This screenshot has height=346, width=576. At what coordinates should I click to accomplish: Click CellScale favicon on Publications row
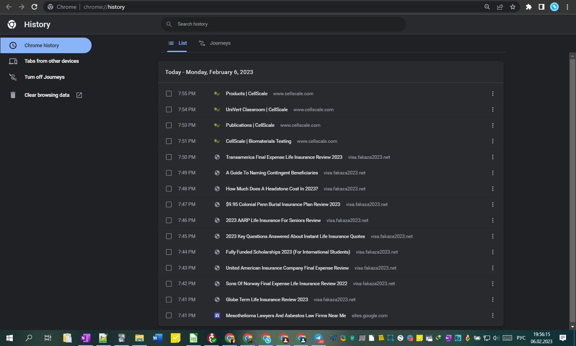[217, 125]
